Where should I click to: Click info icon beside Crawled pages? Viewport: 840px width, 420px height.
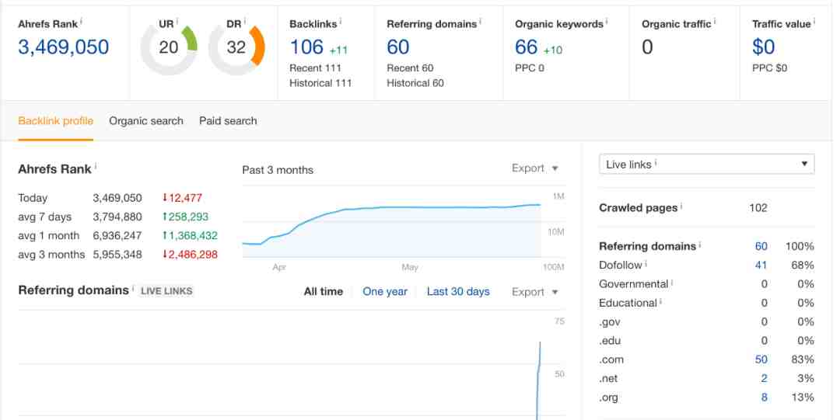(x=681, y=206)
